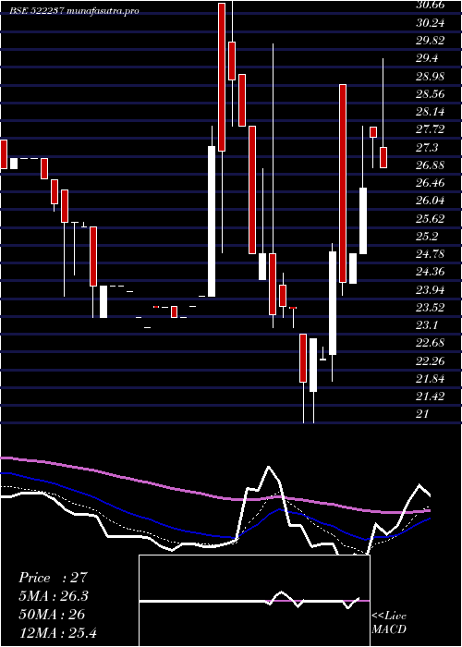Click the 22.26 price axis label
The width and height of the screenshot is (462, 647).
click(x=431, y=361)
